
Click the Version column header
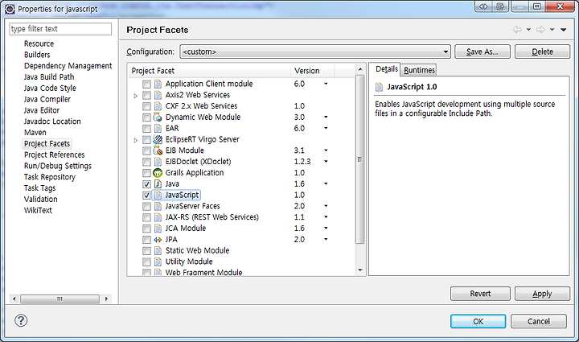[x=312, y=71]
